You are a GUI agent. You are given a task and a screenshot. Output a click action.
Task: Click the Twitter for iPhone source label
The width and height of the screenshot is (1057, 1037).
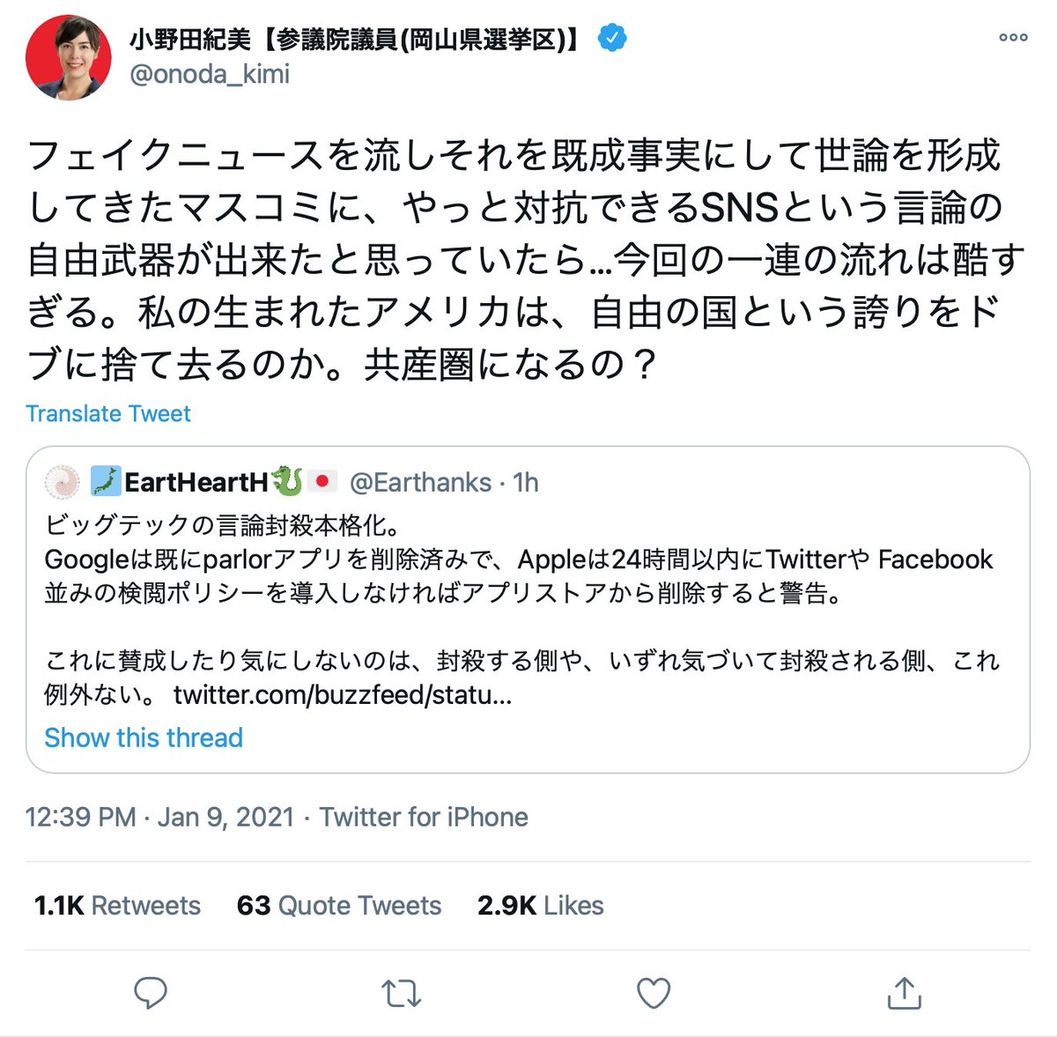pos(424,817)
